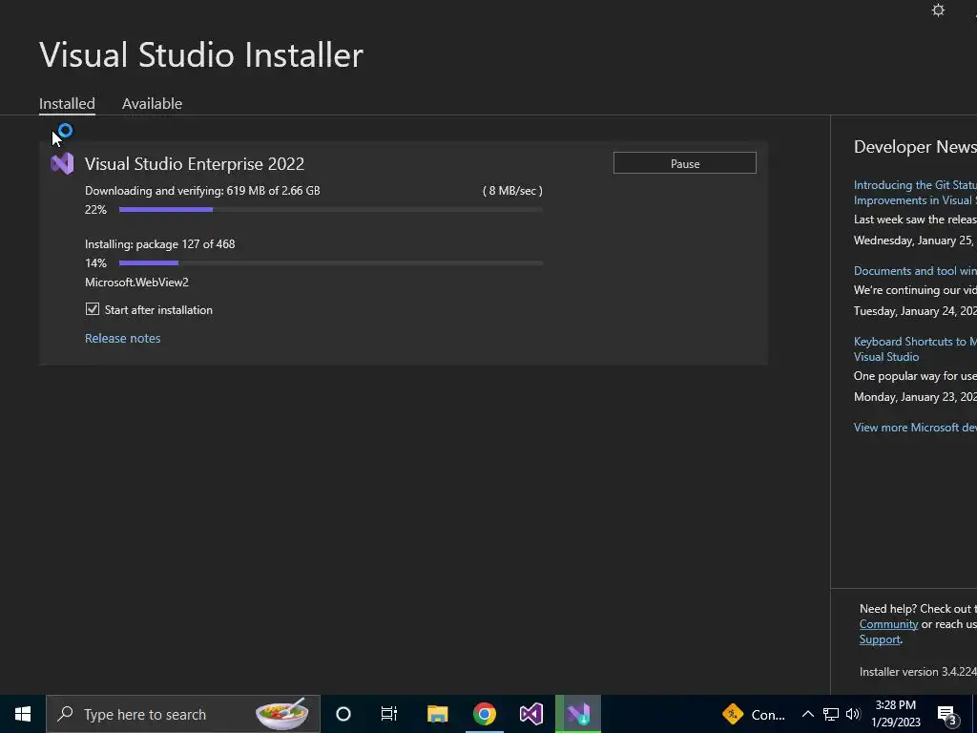Click the taskbar clock showing 3:28 PM
Screen dimensions: 977x733
point(895,714)
